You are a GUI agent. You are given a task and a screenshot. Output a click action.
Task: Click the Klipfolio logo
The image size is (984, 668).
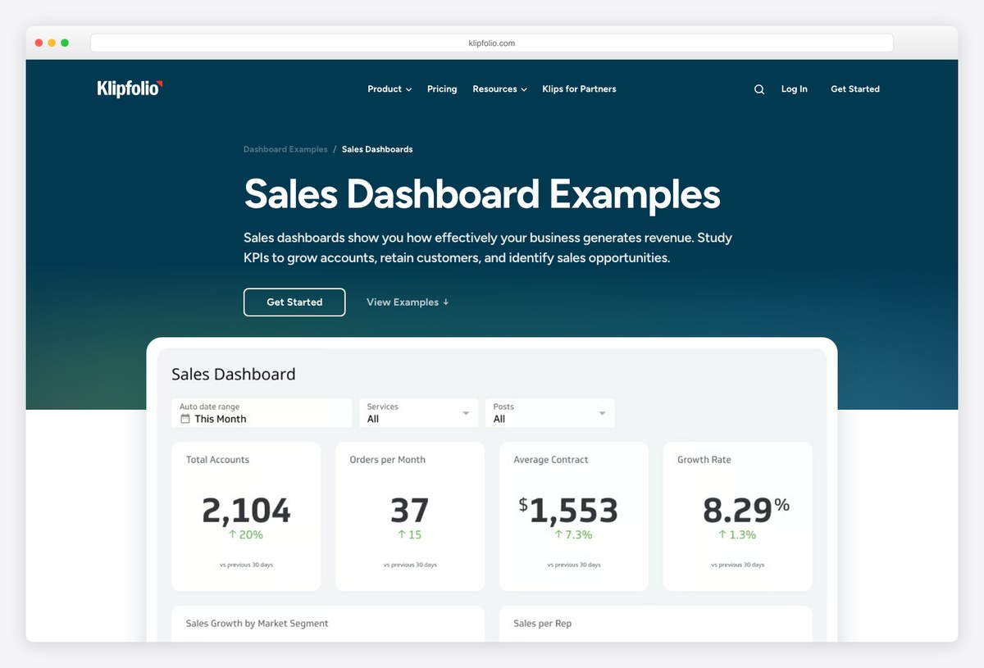(130, 89)
